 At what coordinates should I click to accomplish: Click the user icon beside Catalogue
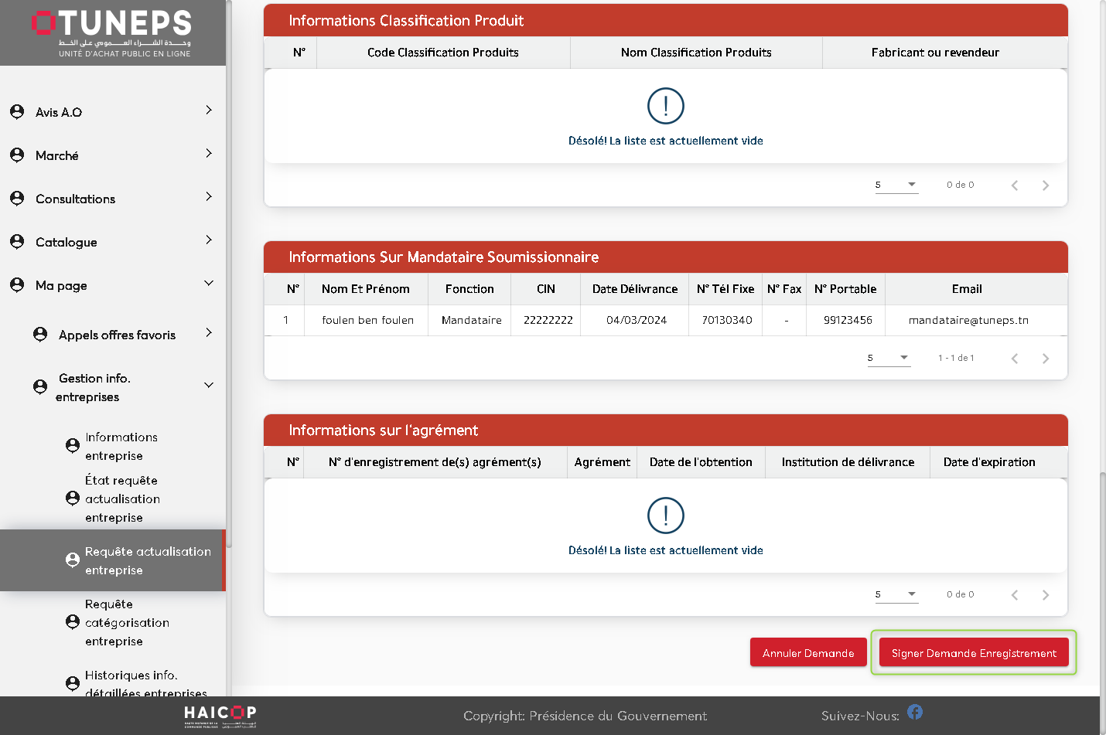[x=17, y=242]
